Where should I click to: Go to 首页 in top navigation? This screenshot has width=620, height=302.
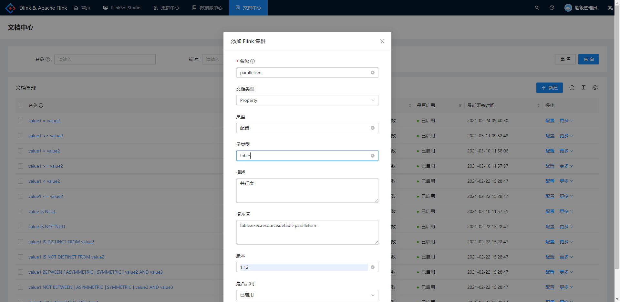(x=82, y=8)
